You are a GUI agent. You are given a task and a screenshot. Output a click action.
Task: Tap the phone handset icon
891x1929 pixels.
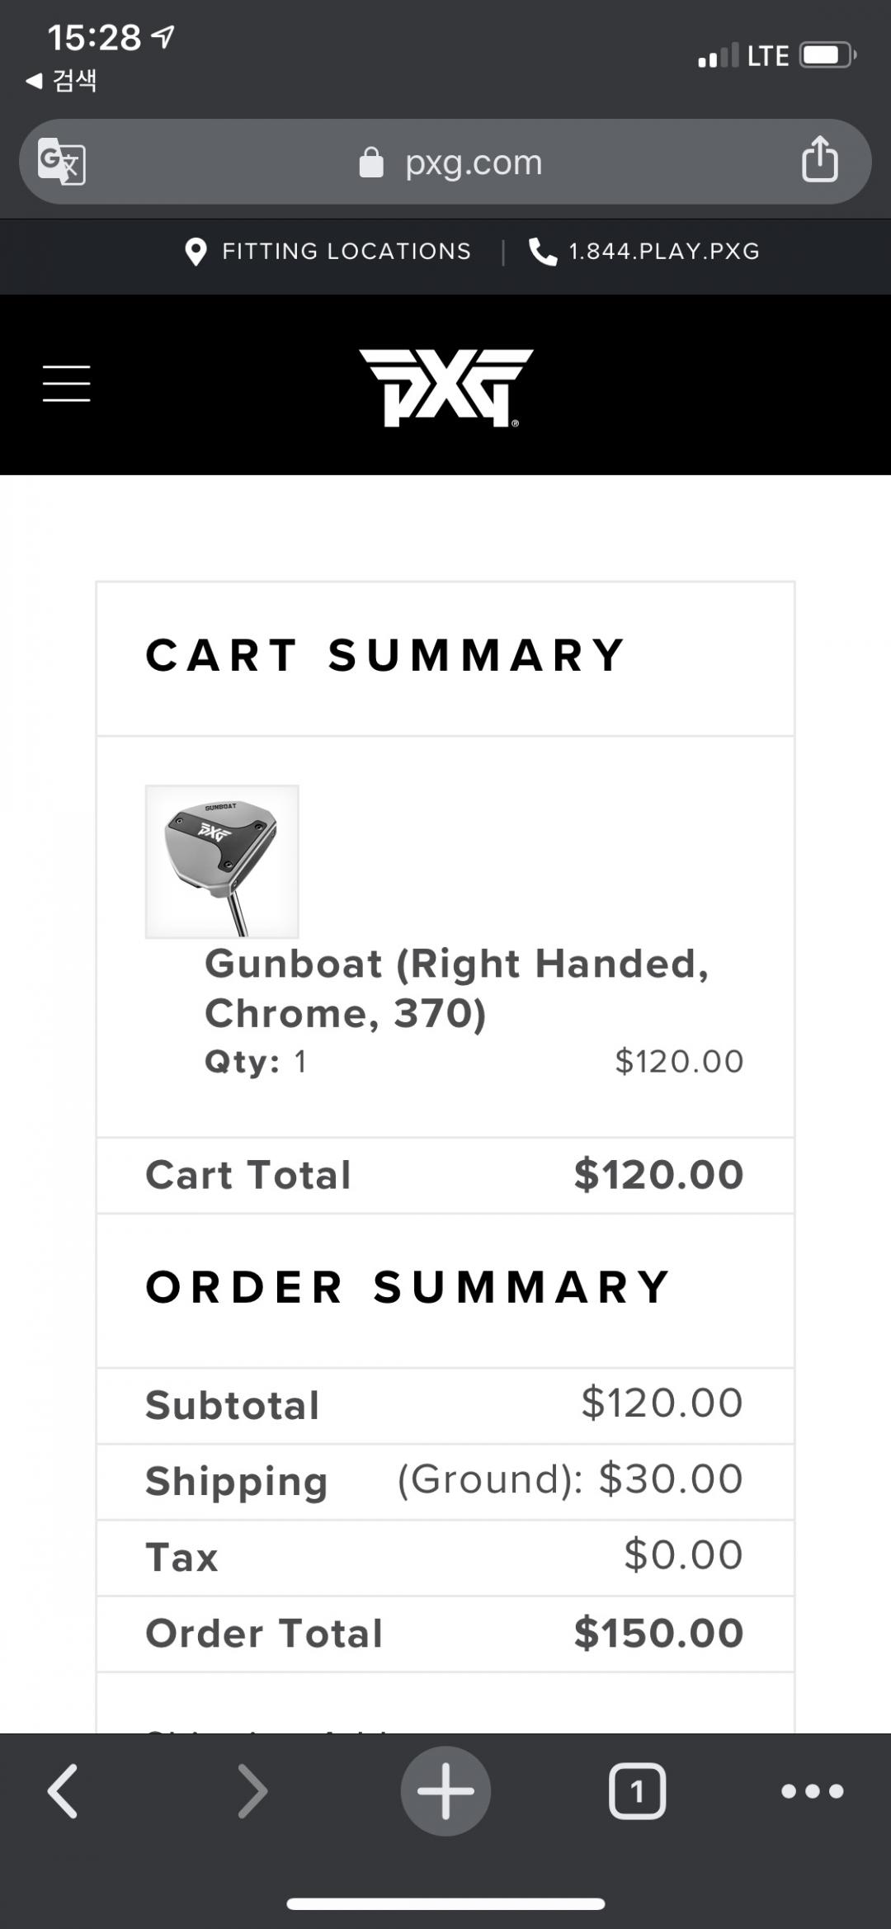click(542, 252)
